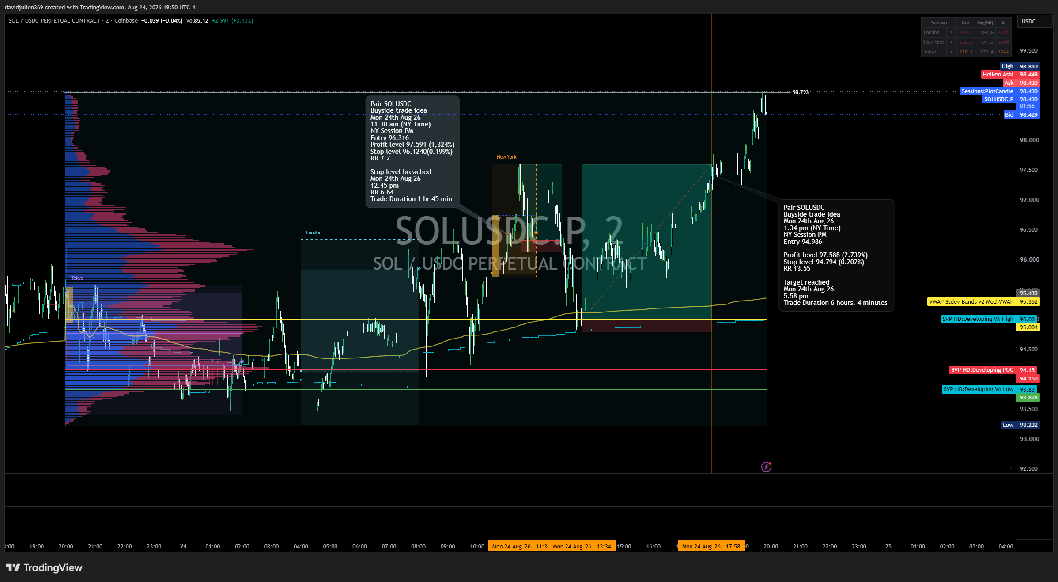Click the London row in session table
This screenshot has height=582, width=1058.
pos(966,33)
